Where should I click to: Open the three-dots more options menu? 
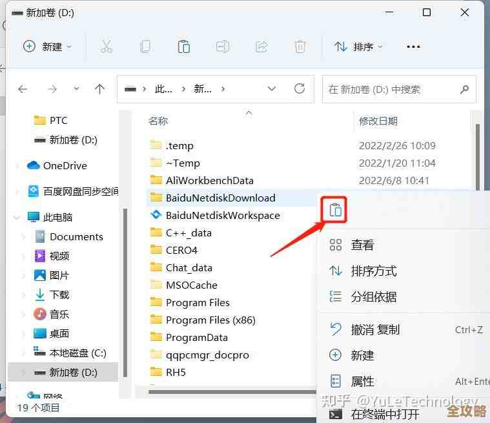(x=413, y=47)
